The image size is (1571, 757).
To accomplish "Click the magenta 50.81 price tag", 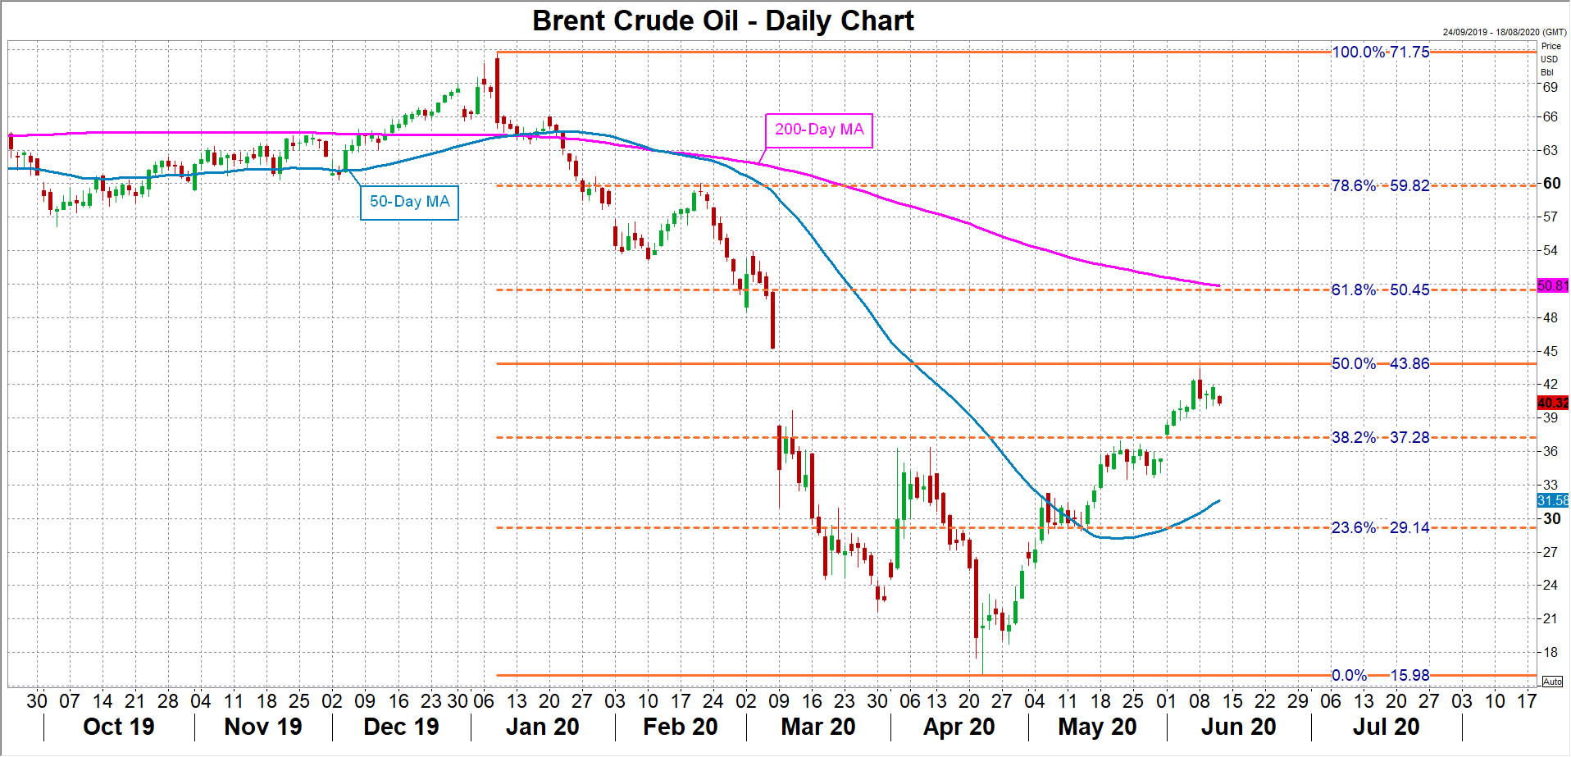I will coord(1553,286).
